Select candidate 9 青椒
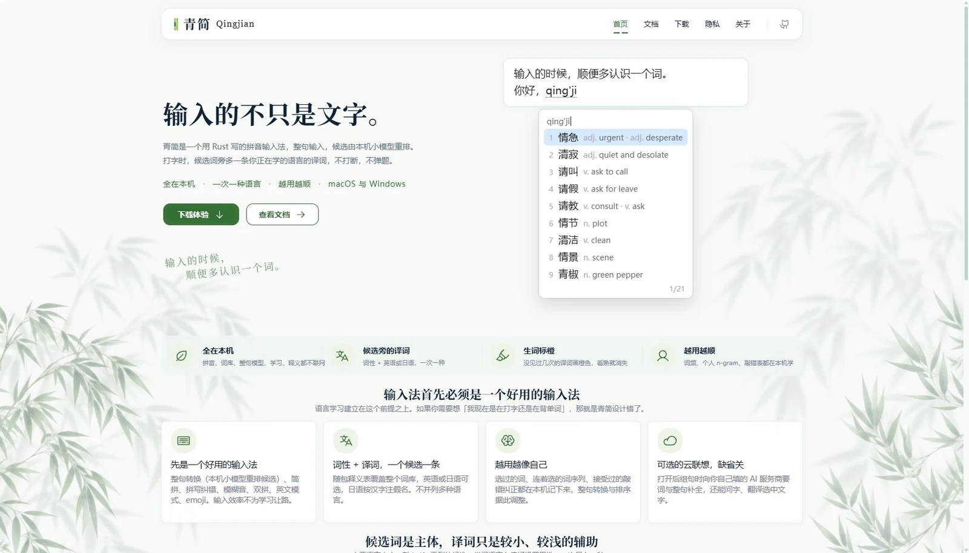The image size is (969, 553). coord(615,274)
